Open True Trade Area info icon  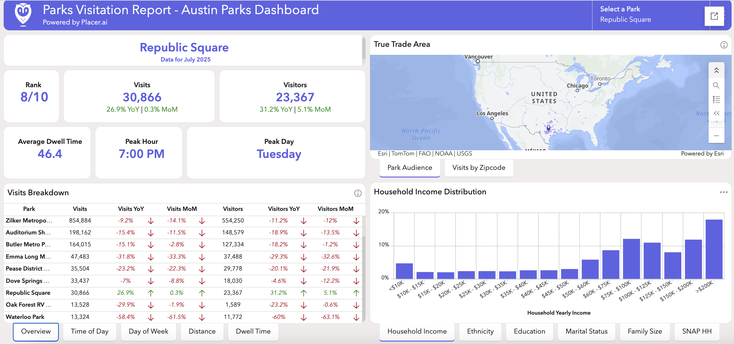click(724, 45)
